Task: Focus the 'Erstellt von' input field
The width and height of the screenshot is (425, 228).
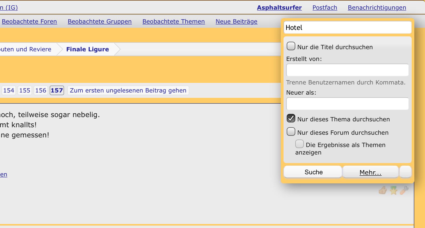Action: click(347, 70)
